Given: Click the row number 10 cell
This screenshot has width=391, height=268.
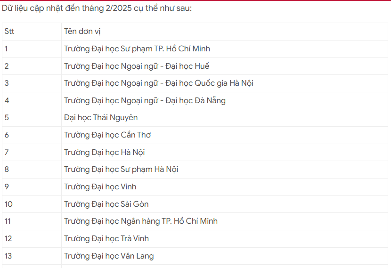Looking at the screenshot, I should (x=8, y=204).
